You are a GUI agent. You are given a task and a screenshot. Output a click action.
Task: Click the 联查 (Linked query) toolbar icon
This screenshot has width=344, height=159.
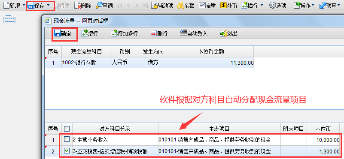tap(323, 5)
